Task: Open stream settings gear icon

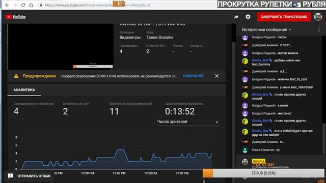Action: pyautogui.click(x=248, y=17)
